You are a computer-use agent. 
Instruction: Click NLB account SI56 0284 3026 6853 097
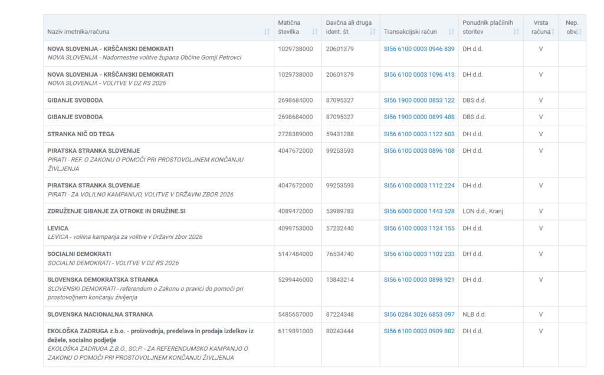coord(419,315)
